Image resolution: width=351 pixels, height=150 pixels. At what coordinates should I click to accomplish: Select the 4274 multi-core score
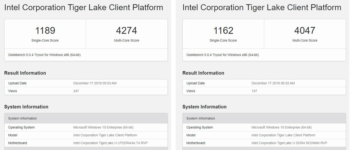[127, 31]
